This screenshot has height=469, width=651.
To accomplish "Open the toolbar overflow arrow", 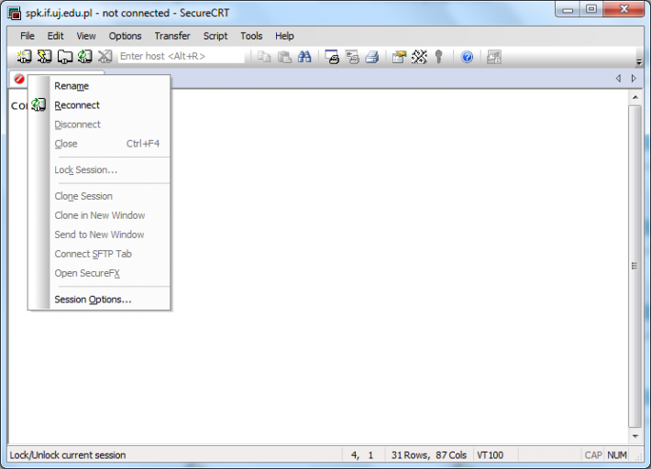I will pos(639,62).
